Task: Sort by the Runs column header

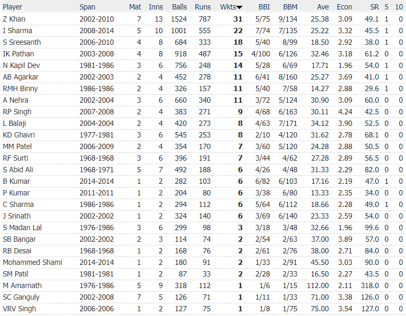Action: click(203, 7)
